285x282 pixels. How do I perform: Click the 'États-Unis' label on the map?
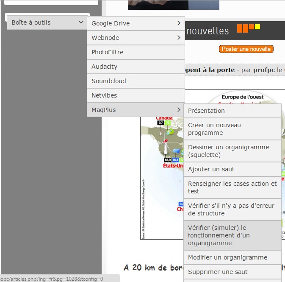coord(173,166)
